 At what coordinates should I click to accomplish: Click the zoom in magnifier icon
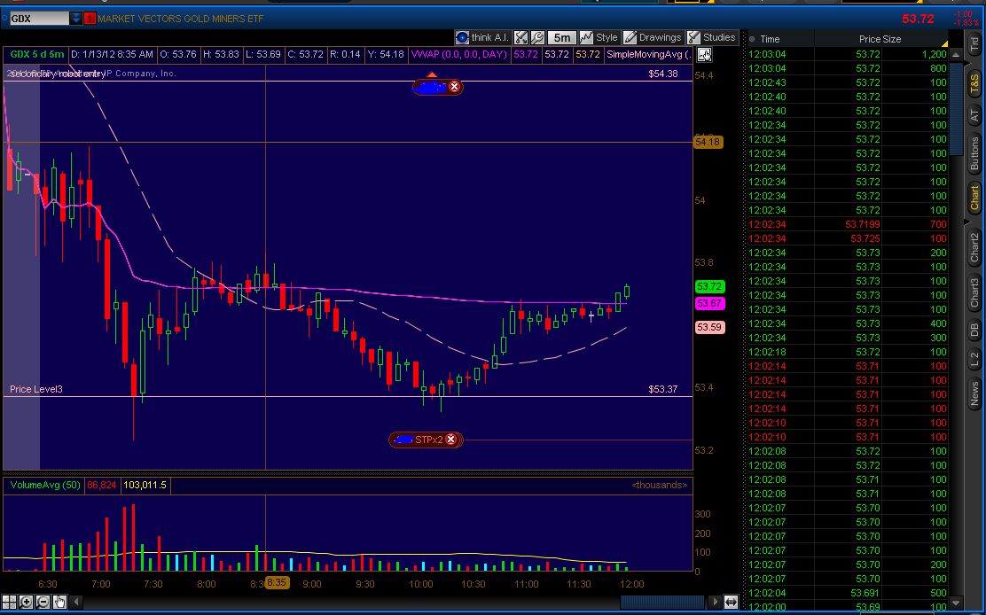pos(26,602)
